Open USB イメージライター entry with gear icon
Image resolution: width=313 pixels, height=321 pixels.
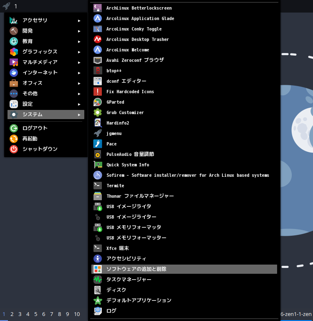(184, 217)
